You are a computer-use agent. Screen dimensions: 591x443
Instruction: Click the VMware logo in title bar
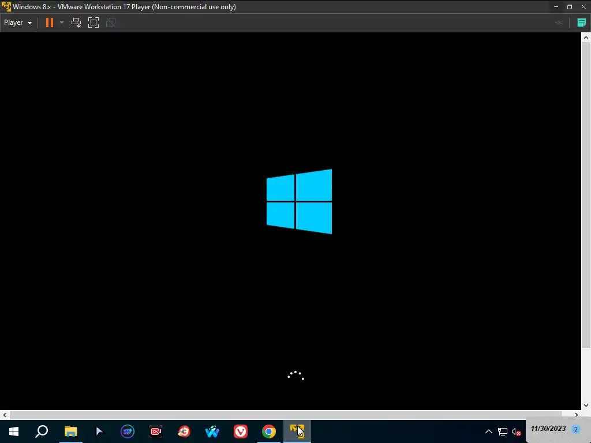click(6, 7)
